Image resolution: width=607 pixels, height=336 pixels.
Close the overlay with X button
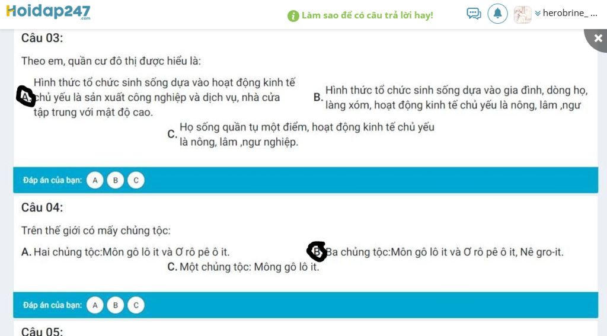598,38
